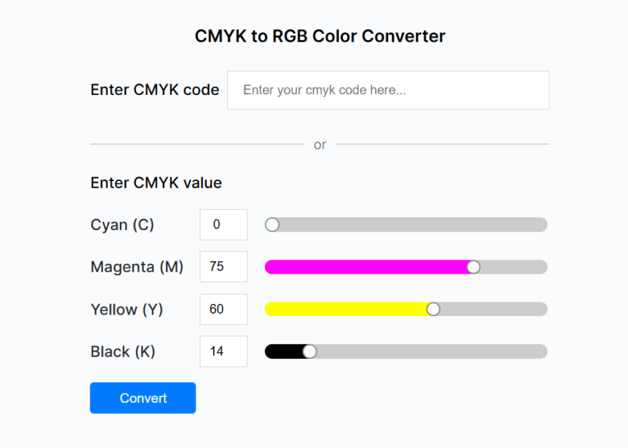Viewport: 628px width, 448px height.
Task: Click inside the Yellow value box
Action: (x=223, y=309)
